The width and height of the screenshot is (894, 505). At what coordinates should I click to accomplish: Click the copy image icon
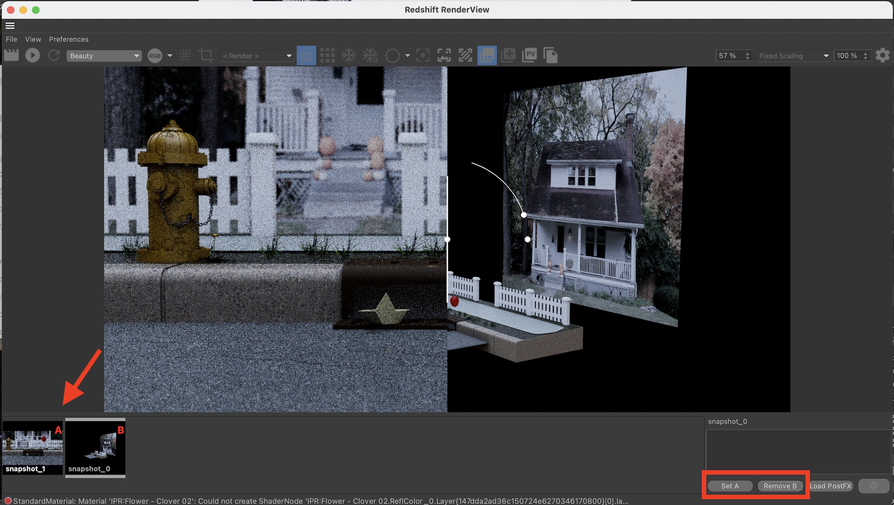[551, 55]
